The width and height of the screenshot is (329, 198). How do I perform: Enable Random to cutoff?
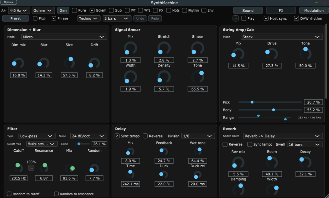9,194
